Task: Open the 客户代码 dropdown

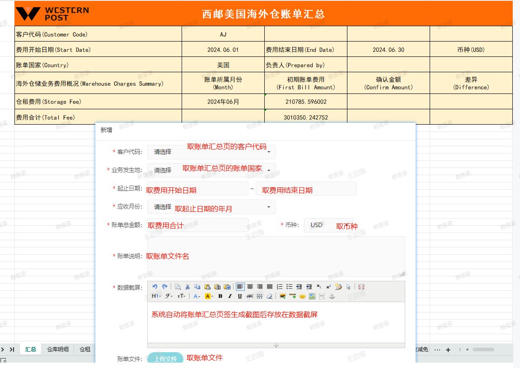Action: point(211,152)
